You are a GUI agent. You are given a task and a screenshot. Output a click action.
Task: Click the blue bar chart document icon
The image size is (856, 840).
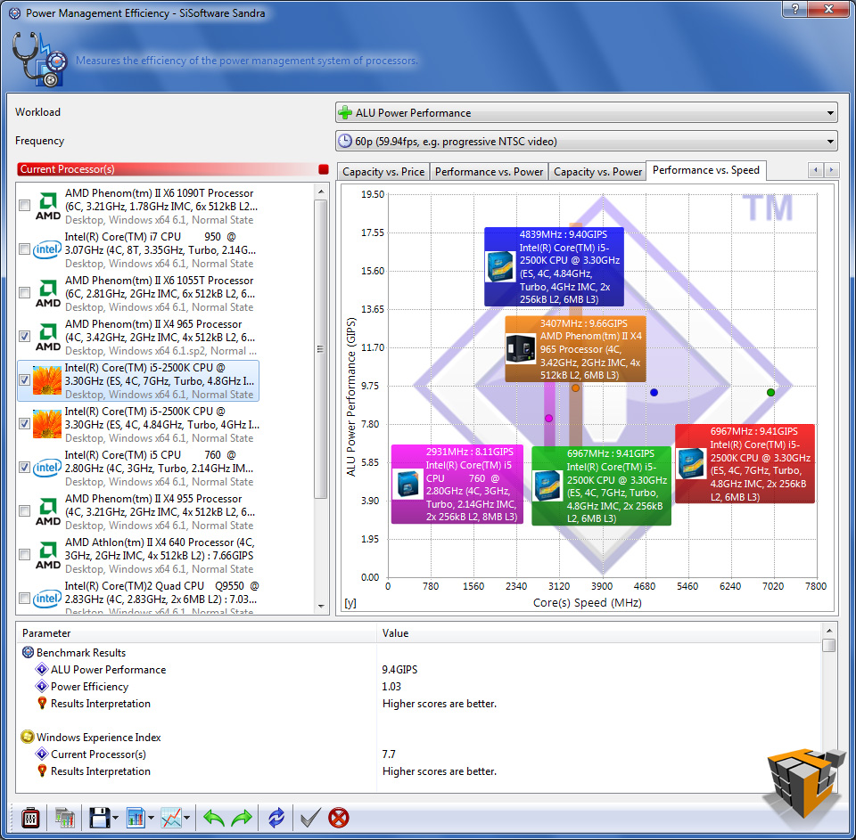coord(136,818)
